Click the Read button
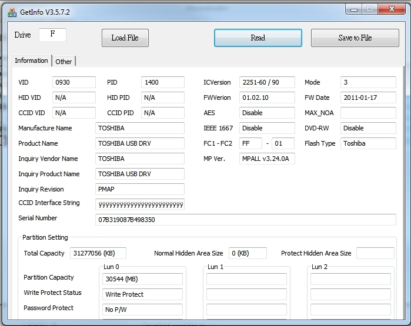Image resolution: width=411 pixels, height=326 pixels. (x=258, y=38)
